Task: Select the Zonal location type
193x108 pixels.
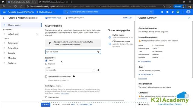Action: coord(46,61)
